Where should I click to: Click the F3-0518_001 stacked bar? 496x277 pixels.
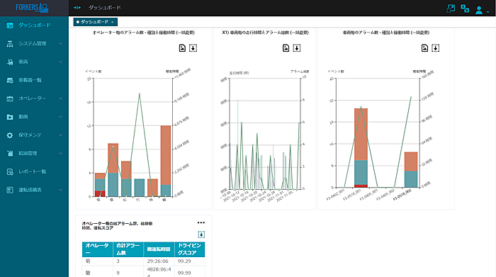[361, 148]
